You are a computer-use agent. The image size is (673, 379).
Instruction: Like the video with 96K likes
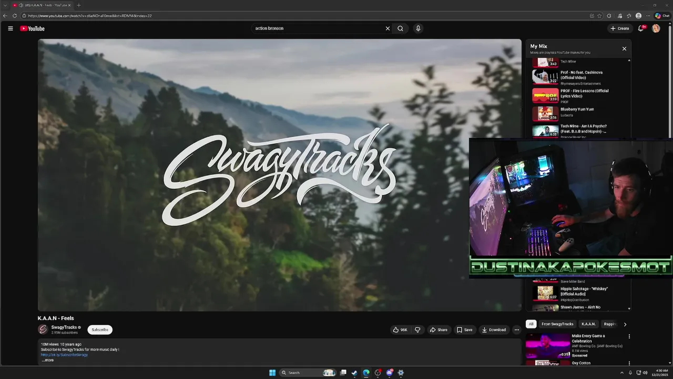pos(400,330)
